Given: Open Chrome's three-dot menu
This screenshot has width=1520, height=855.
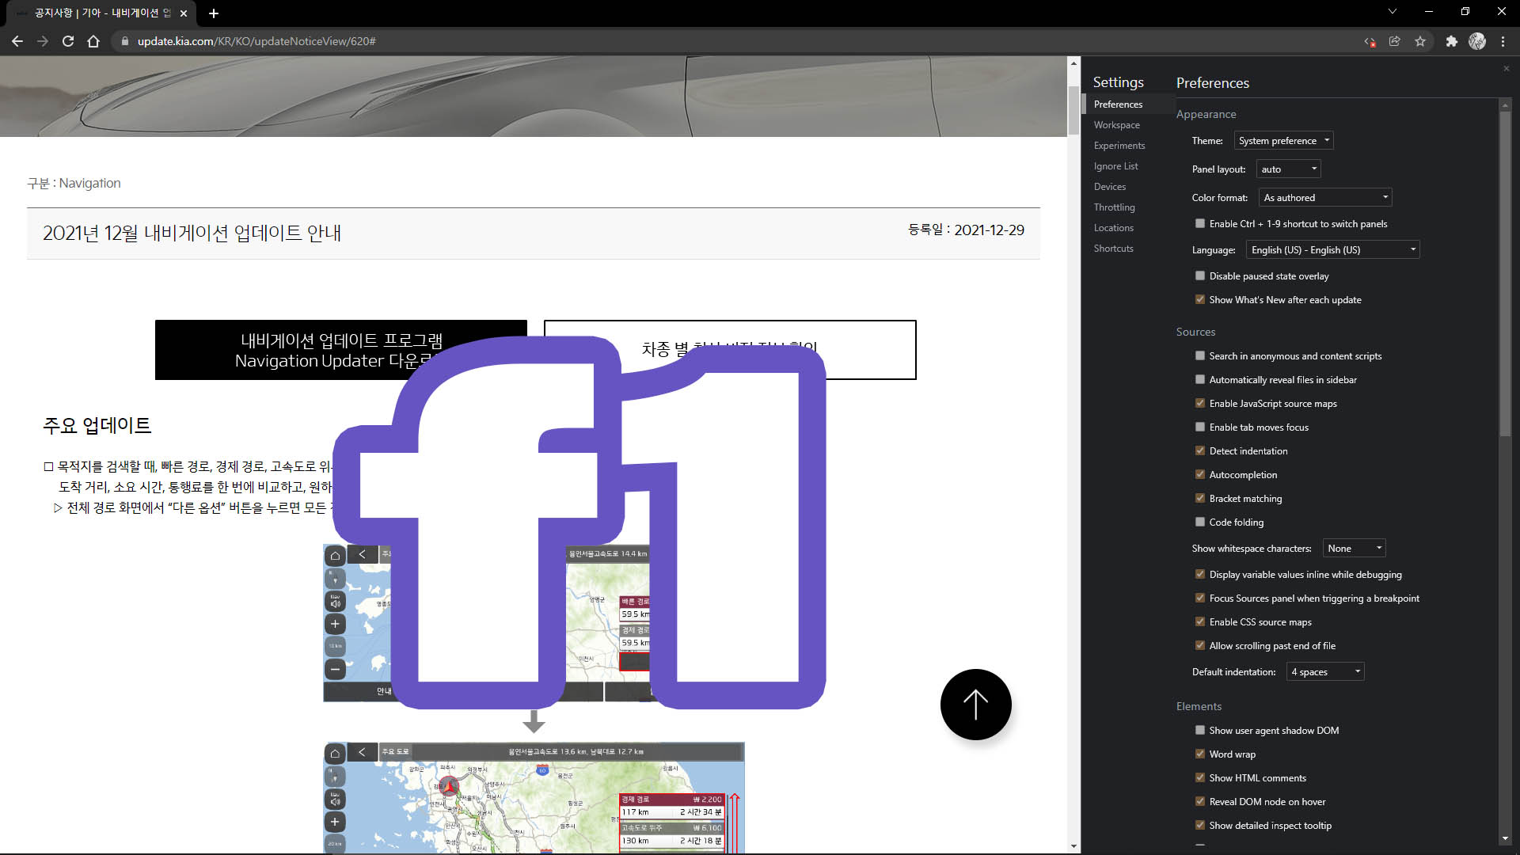Looking at the screenshot, I should click(1503, 41).
